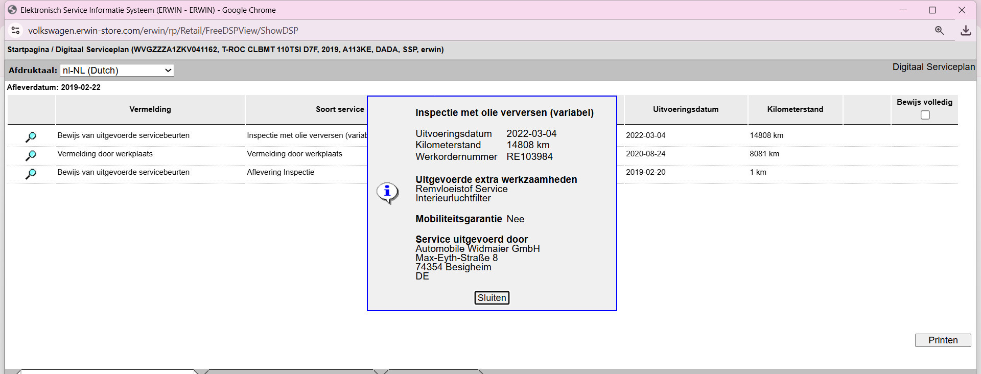The image size is (981, 374).
Task: Click magnifier icon beside Vermelding door werkplaats row
Action: pyautogui.click(x=31, y=155)
